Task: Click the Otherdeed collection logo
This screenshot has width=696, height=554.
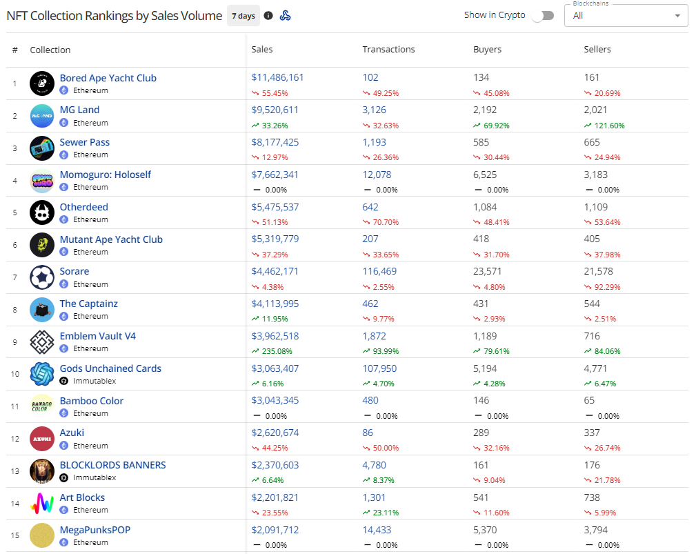Action: pyautogui.click(x=42, y=212)
